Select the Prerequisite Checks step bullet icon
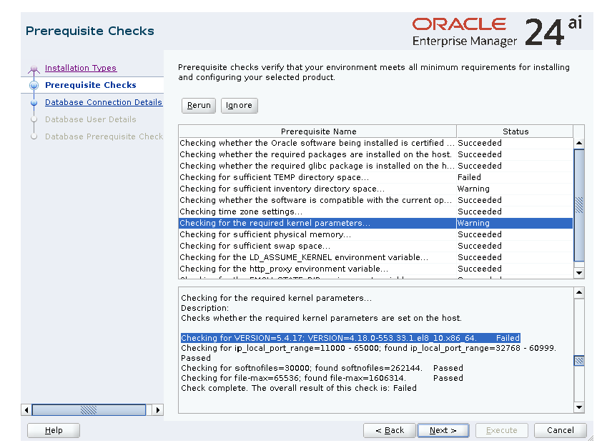The width and height of the screenshot is (597, 443). 34,86
